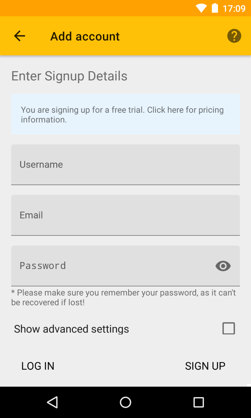Viewport: 251px width, 418px height.
Task: Tap the Wi-Fi signal icon in status bar
Action: (201, 8)
